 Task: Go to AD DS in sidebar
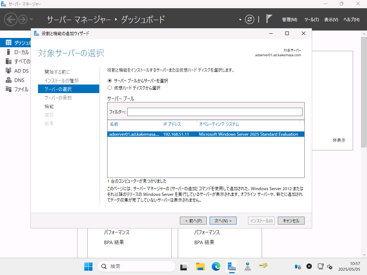(22, 71)
